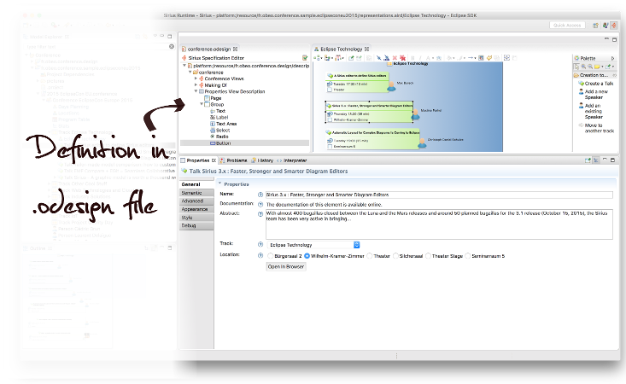Click the palette Zoom Out tool
Image resolution: width=626 pixels, height=384 pixels.
click(589, 67)
